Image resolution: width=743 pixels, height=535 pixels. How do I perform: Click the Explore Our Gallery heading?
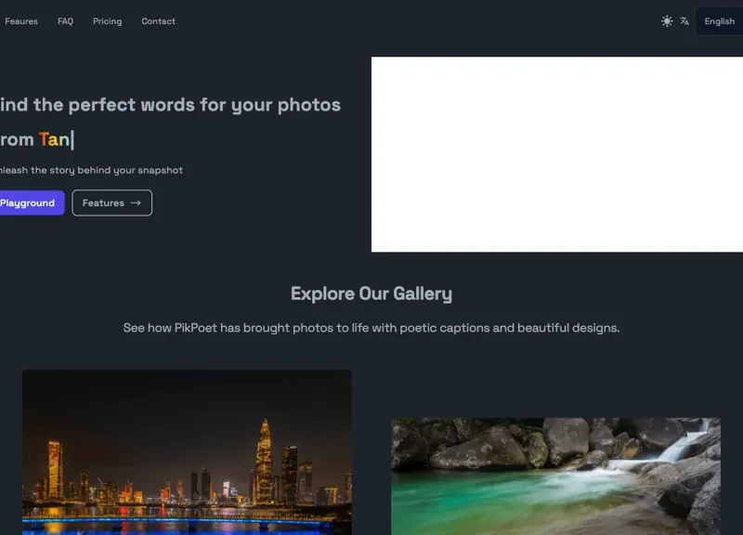point(371,294)
